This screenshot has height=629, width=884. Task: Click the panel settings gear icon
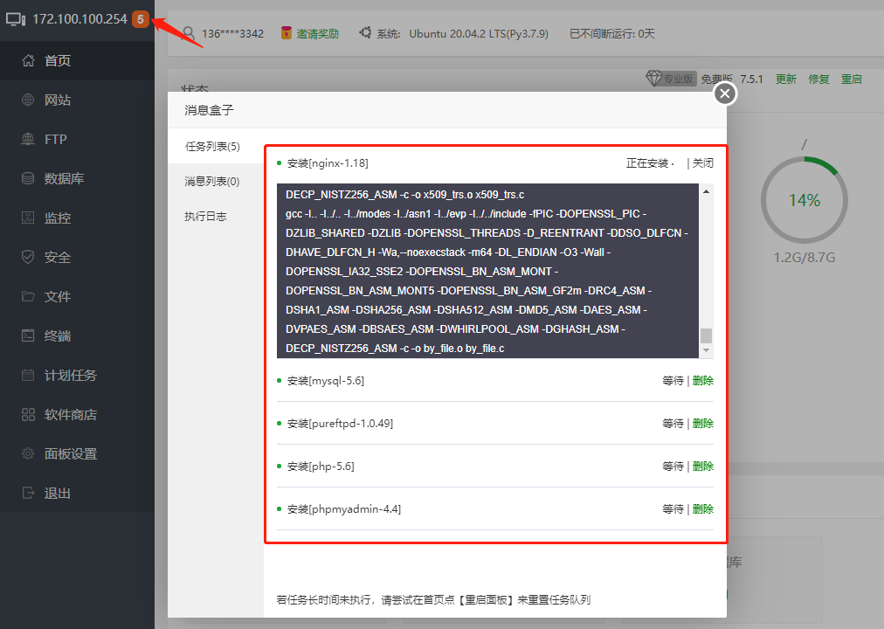(28, 454)
